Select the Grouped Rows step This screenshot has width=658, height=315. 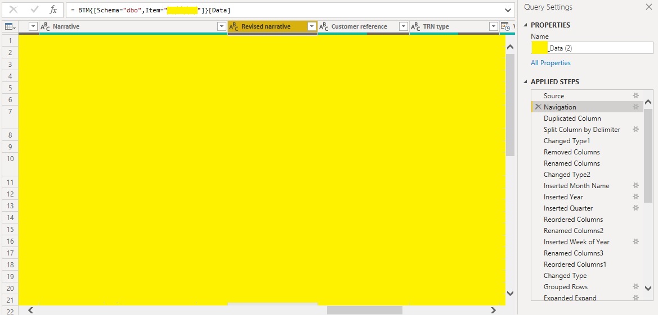point(587,287)
